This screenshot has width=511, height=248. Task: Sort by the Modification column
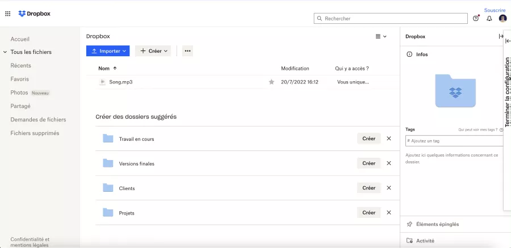pos(295,69)
